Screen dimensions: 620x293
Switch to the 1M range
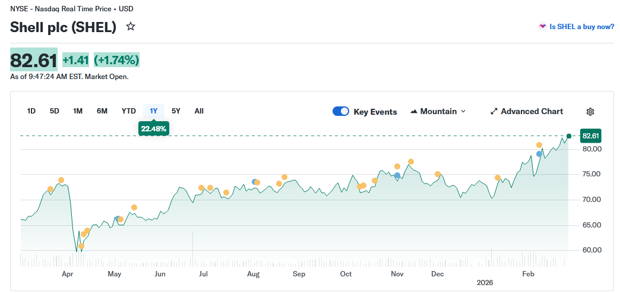point(78,111)
